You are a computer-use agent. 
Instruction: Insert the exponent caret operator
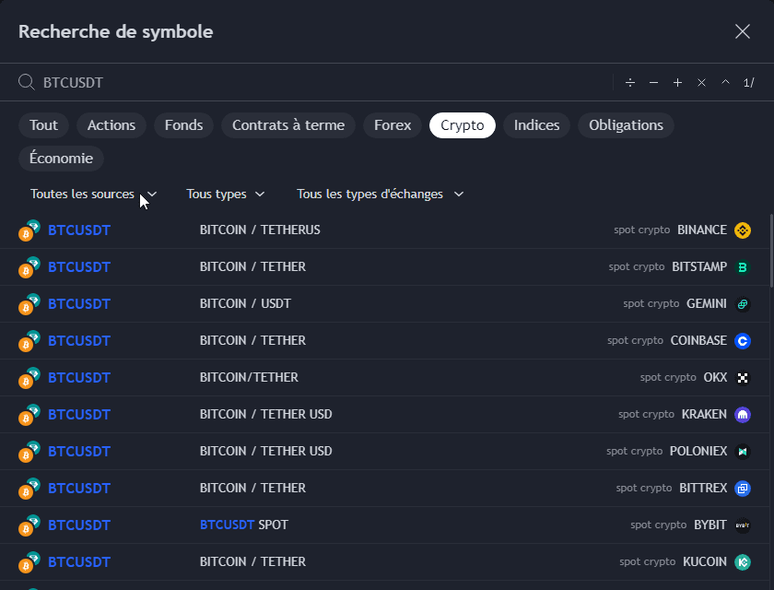pos(725,83)
